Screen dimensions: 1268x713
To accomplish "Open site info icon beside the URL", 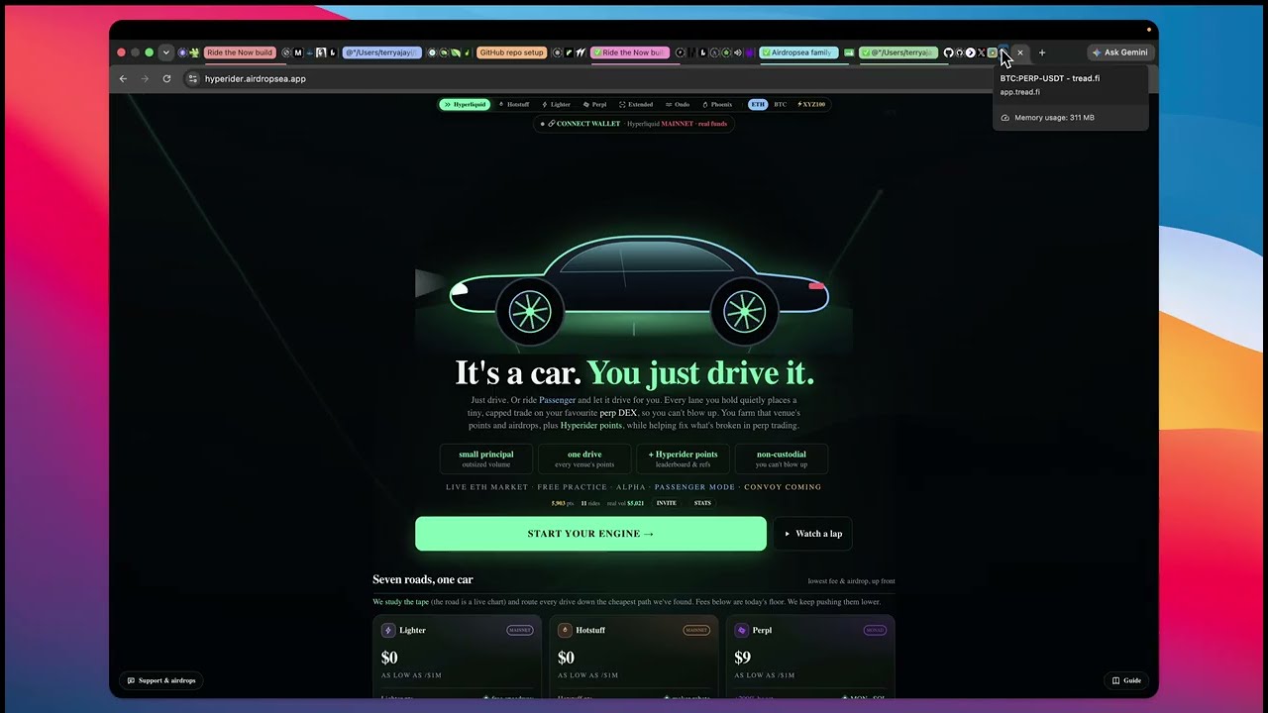I will (x=193, y=78).
